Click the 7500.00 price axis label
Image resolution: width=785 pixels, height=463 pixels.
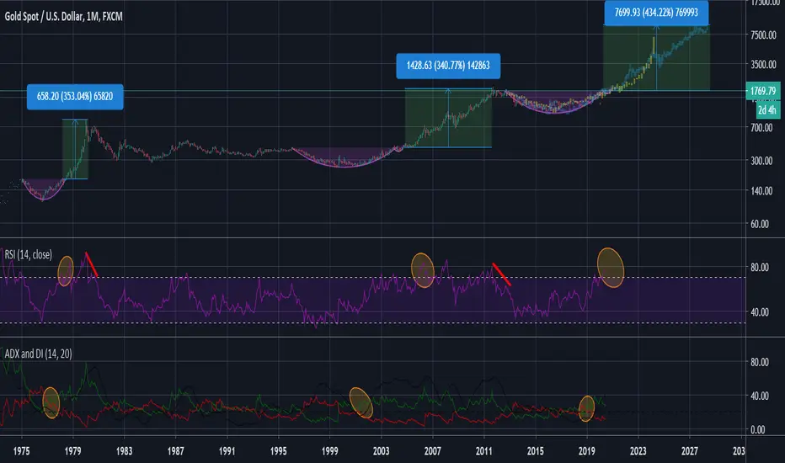point(763,35)
